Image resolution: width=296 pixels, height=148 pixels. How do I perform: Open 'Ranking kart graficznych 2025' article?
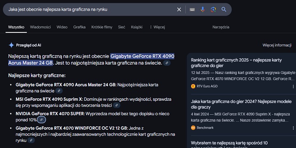pos(236,63)
